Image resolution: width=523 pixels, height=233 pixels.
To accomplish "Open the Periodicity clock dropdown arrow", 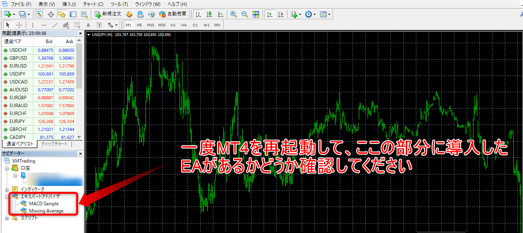I will pyautogui.click(x=314, y=15).
